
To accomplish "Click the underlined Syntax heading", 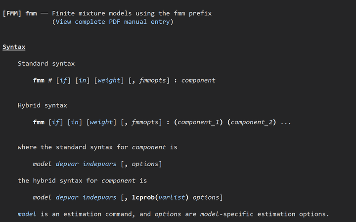I will pyautogui.click(x=14, y=47).
